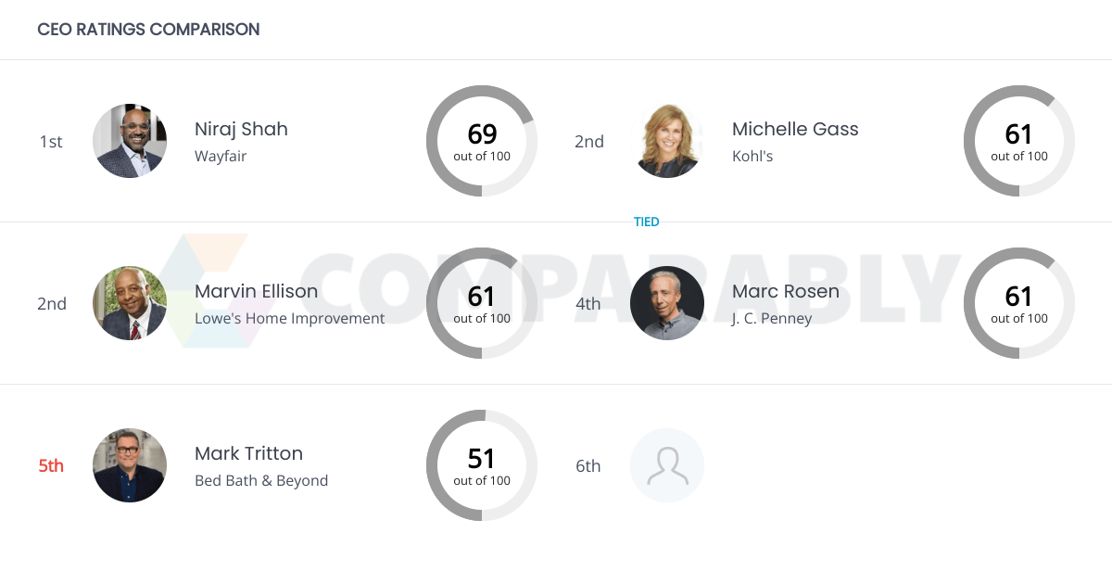Visit the Wayfair company page
Image resolution: width=1112 pixels, height=584 pixels.
(x=220, y=156)
